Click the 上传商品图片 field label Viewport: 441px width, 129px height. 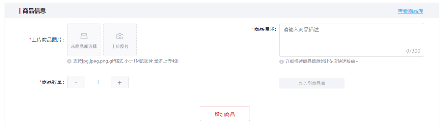pyautogui.click(x=47, y=40)
